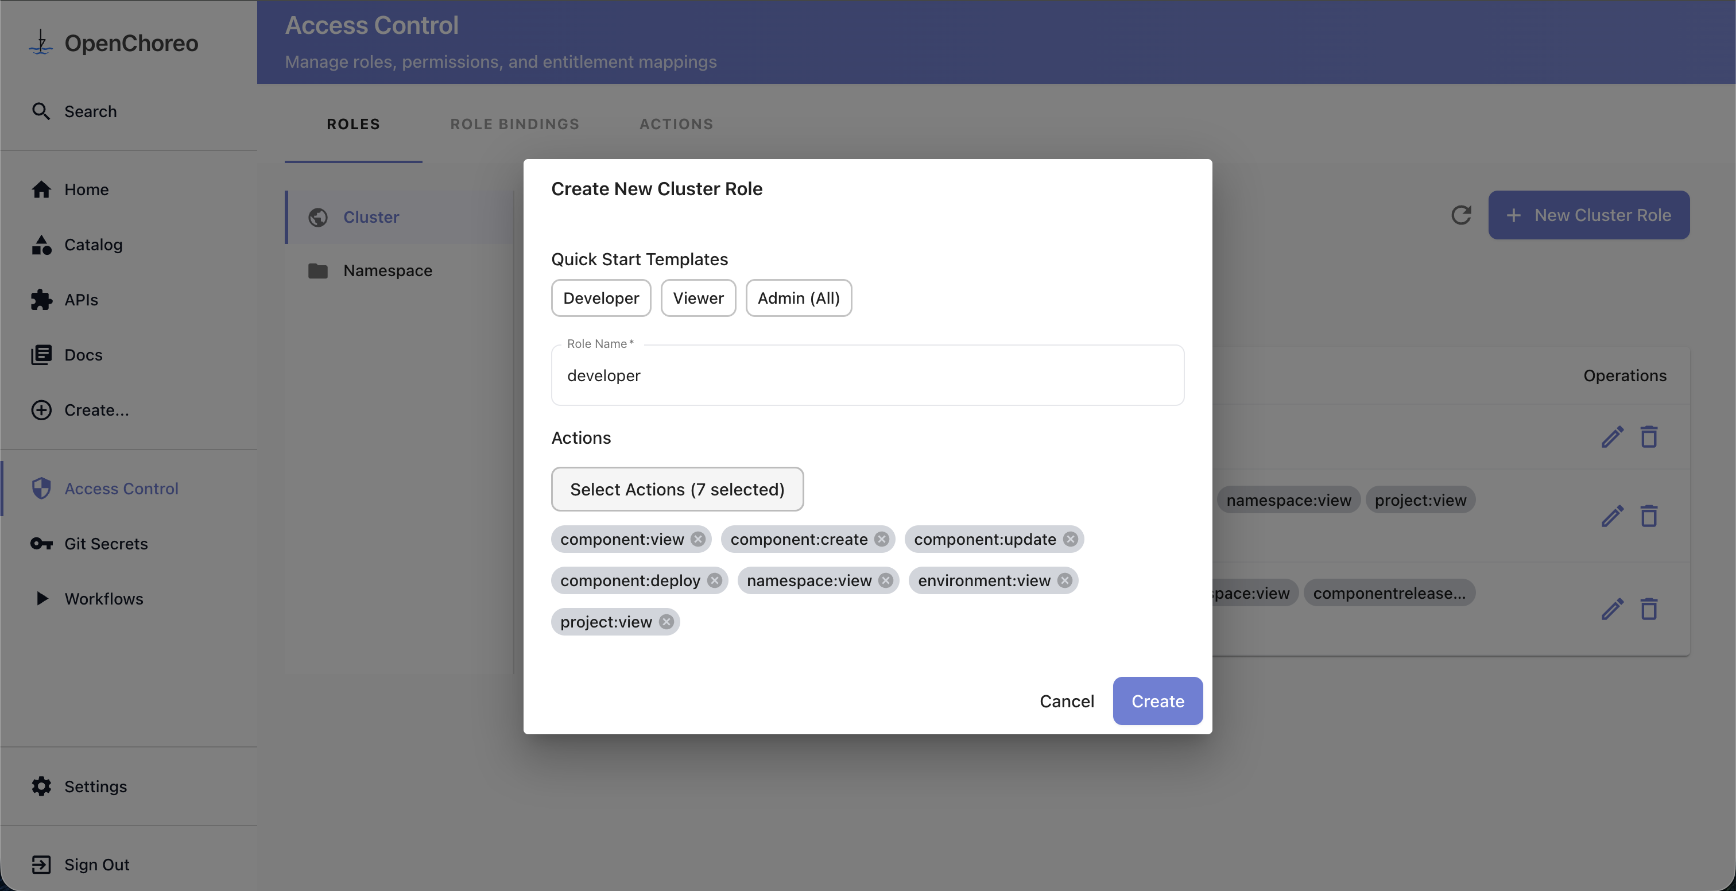Remove the component:deploy action chip
This screenshot has width=1736, height=891.
(x=714, y=580)
